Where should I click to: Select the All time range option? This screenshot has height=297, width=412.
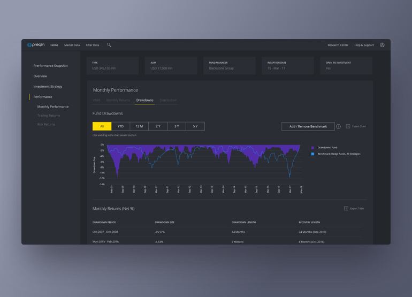102,126
